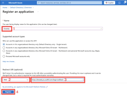The image size is (127, 95).
Task: Focus the Azure search resources box
Action: click(x=69, y=3)
